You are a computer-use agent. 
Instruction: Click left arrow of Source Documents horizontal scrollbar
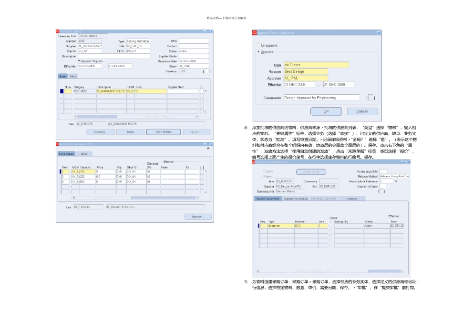[257, 271]
